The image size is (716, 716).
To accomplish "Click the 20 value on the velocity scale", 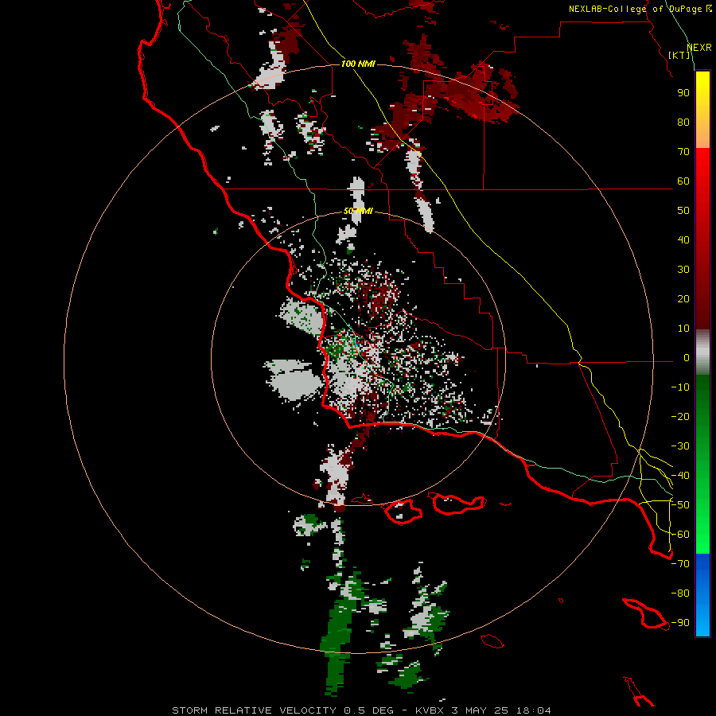I will (683, 299).
